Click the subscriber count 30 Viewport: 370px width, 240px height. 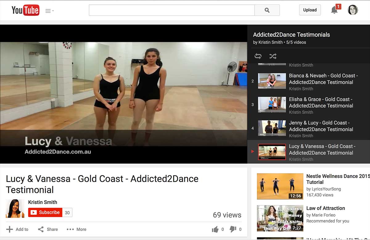coord(67,213)
